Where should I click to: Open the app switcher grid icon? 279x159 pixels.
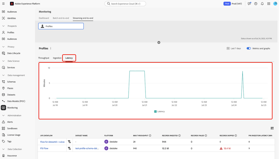[269, 4]
